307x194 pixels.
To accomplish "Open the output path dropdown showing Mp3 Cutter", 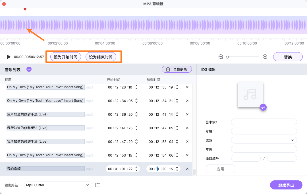I will point(58,185).
